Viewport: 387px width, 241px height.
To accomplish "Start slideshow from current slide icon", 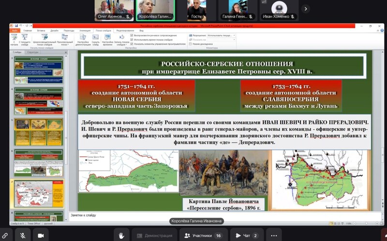I will pyautogui.click(x=25, y=37).
